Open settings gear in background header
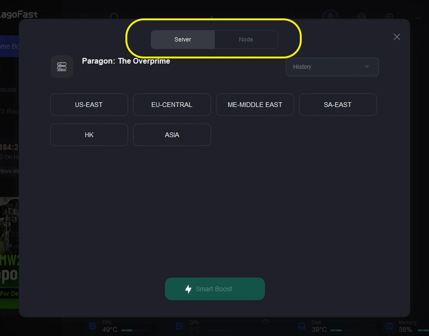This screenshot has height=336, width=429. coord(389,16)
